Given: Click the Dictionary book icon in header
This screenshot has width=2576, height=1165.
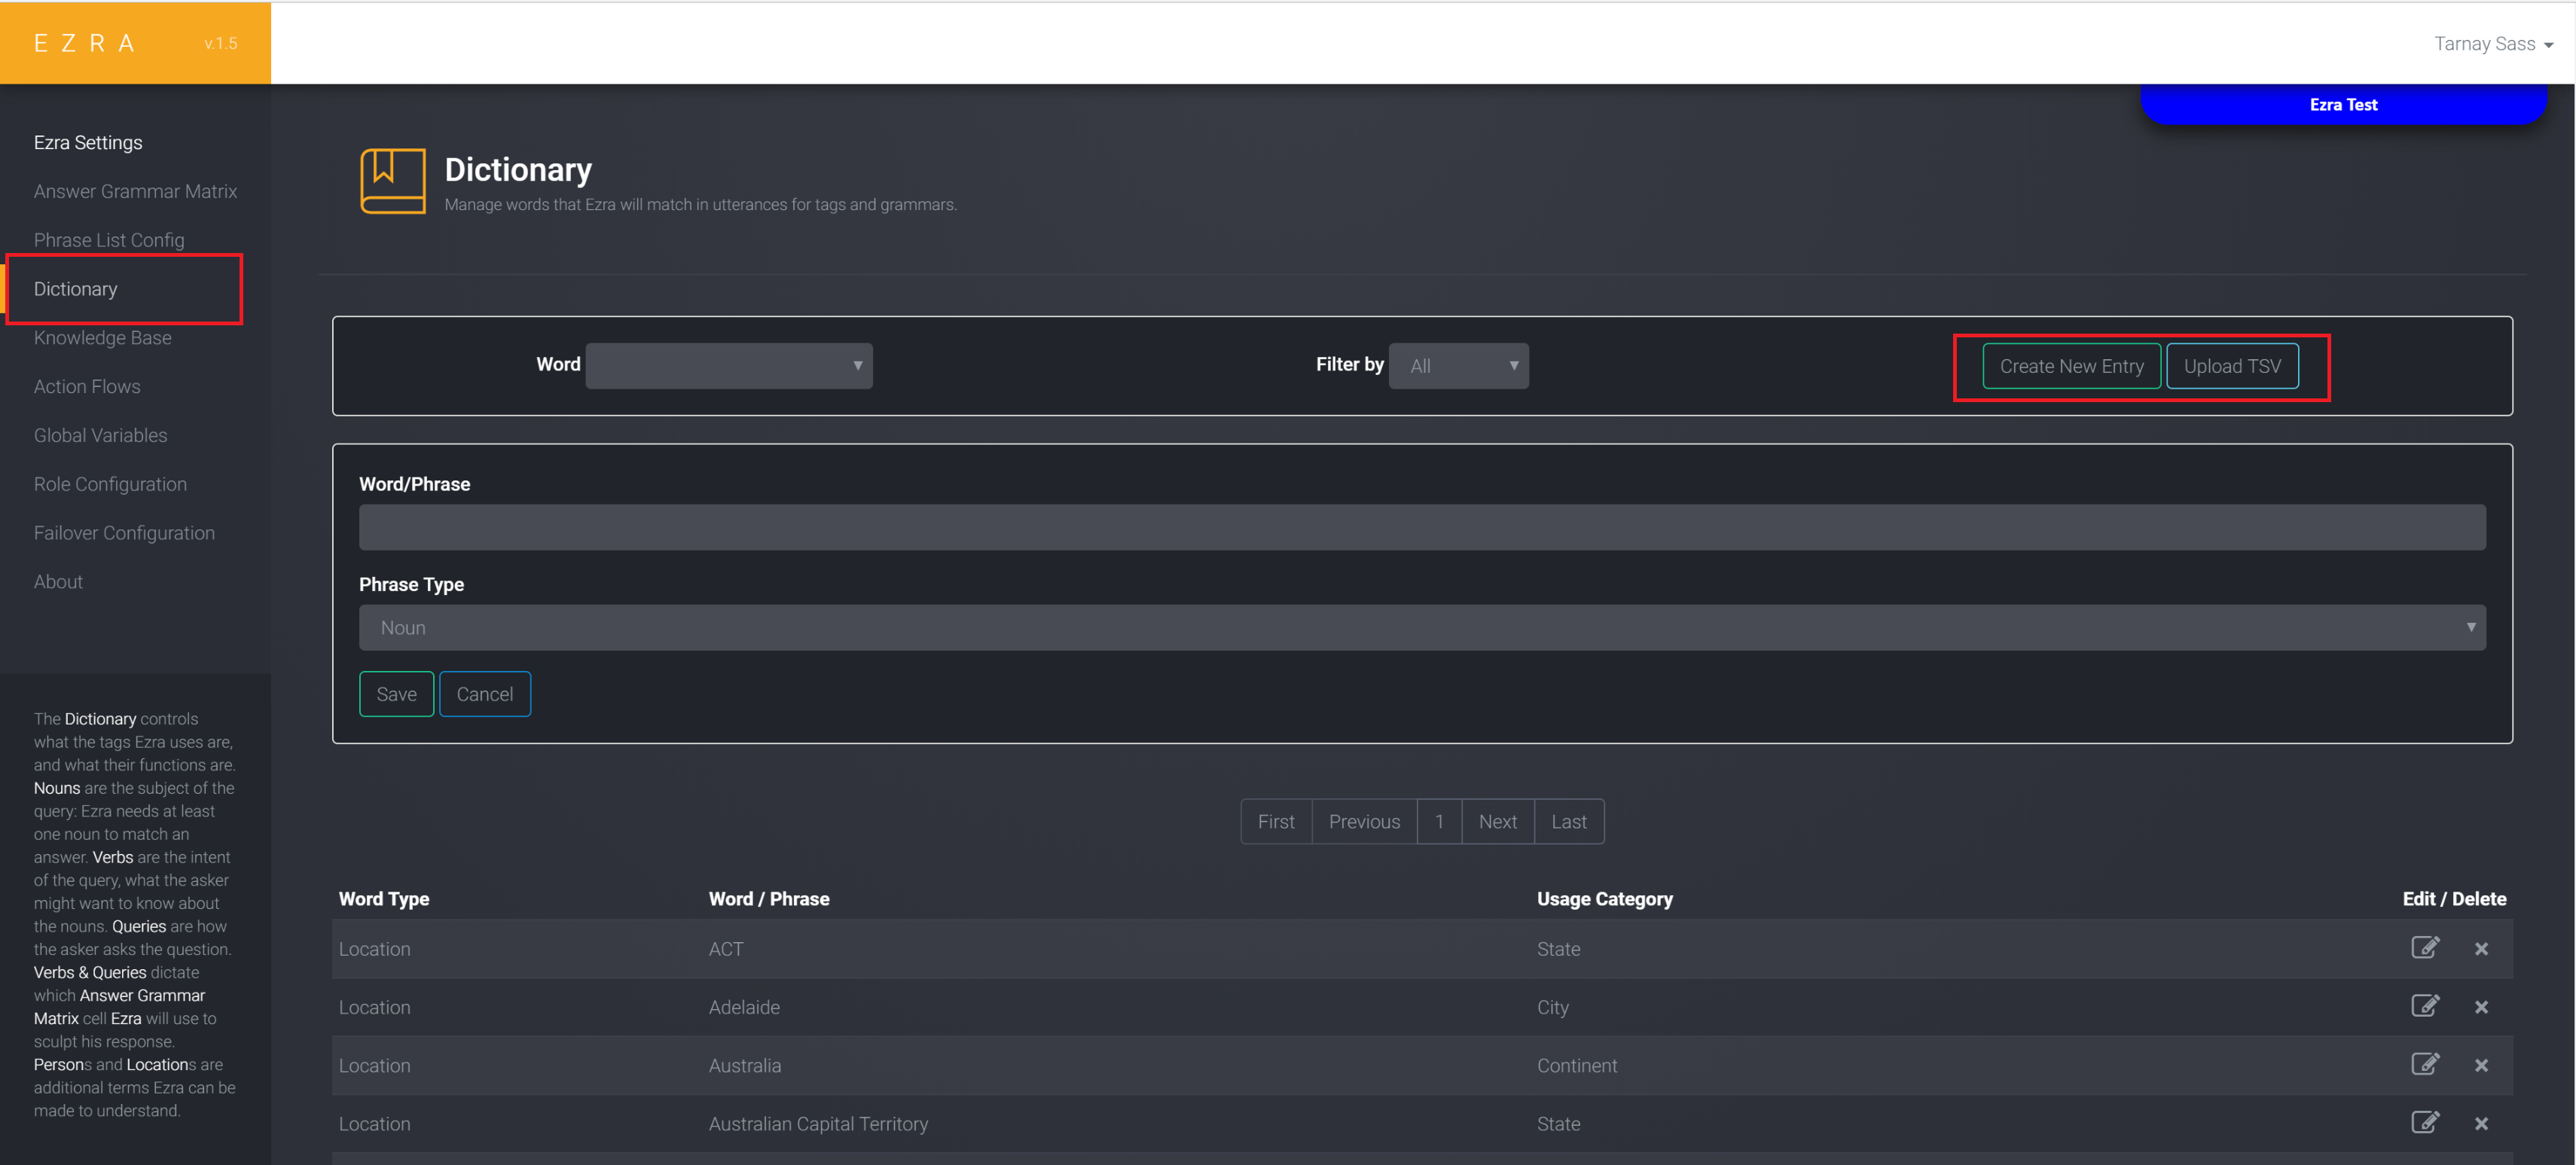Looking at the screenshot, I should [392, 181].
